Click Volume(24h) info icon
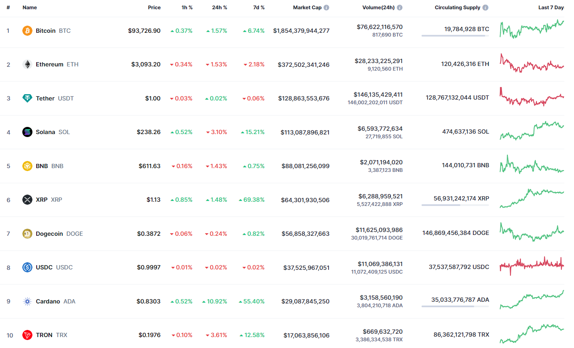Screen dimensions: 574x348 click(400, 8)
